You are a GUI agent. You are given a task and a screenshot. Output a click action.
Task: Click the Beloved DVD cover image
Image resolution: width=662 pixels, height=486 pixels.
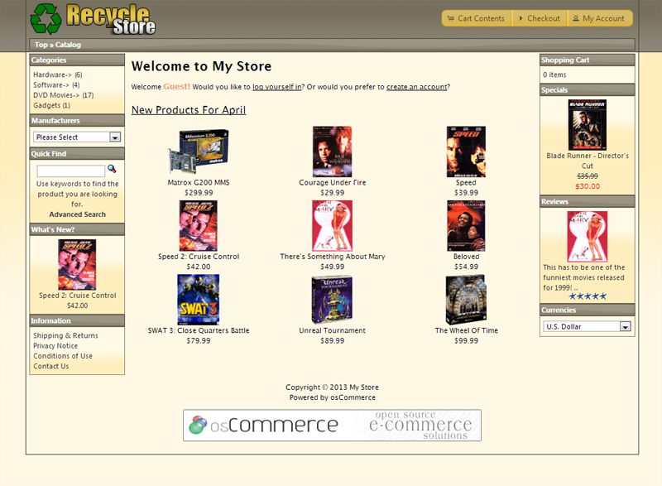click(x=466, y=226)
